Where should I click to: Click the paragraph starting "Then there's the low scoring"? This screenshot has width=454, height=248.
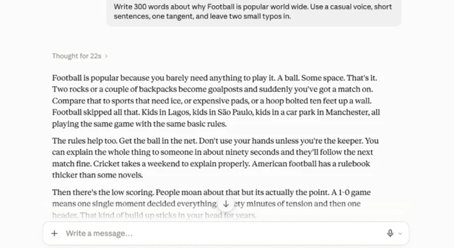pyautogui.click(x=211, y=203)
